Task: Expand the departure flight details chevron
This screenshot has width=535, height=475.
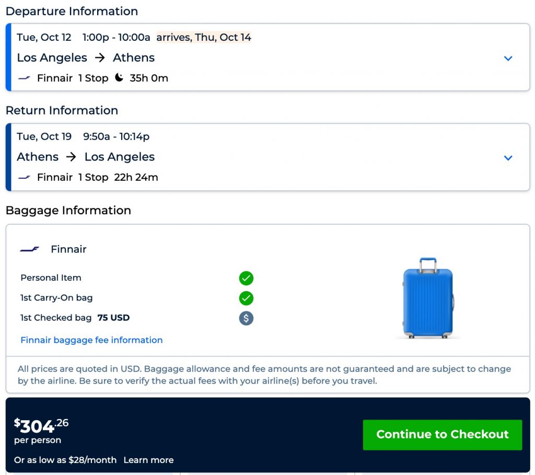Action: [508, 58]
